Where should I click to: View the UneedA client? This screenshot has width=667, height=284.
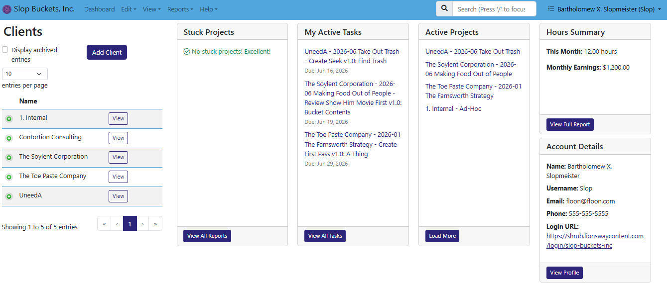tap(118, 196)
